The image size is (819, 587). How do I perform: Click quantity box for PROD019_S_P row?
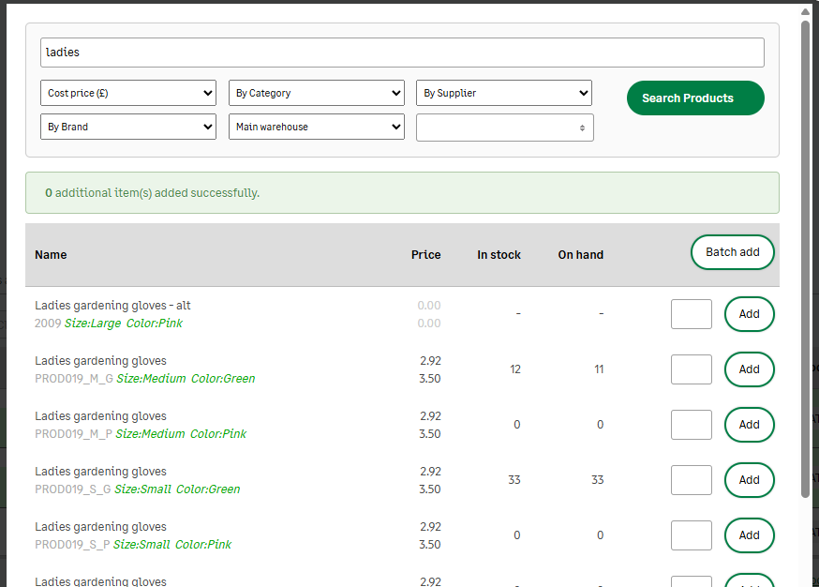(x=691, y=535)
